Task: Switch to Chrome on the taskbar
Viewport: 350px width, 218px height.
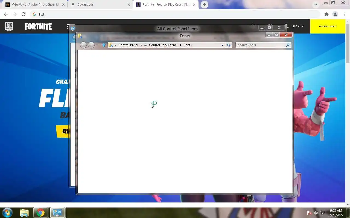Action: (40, 213)
